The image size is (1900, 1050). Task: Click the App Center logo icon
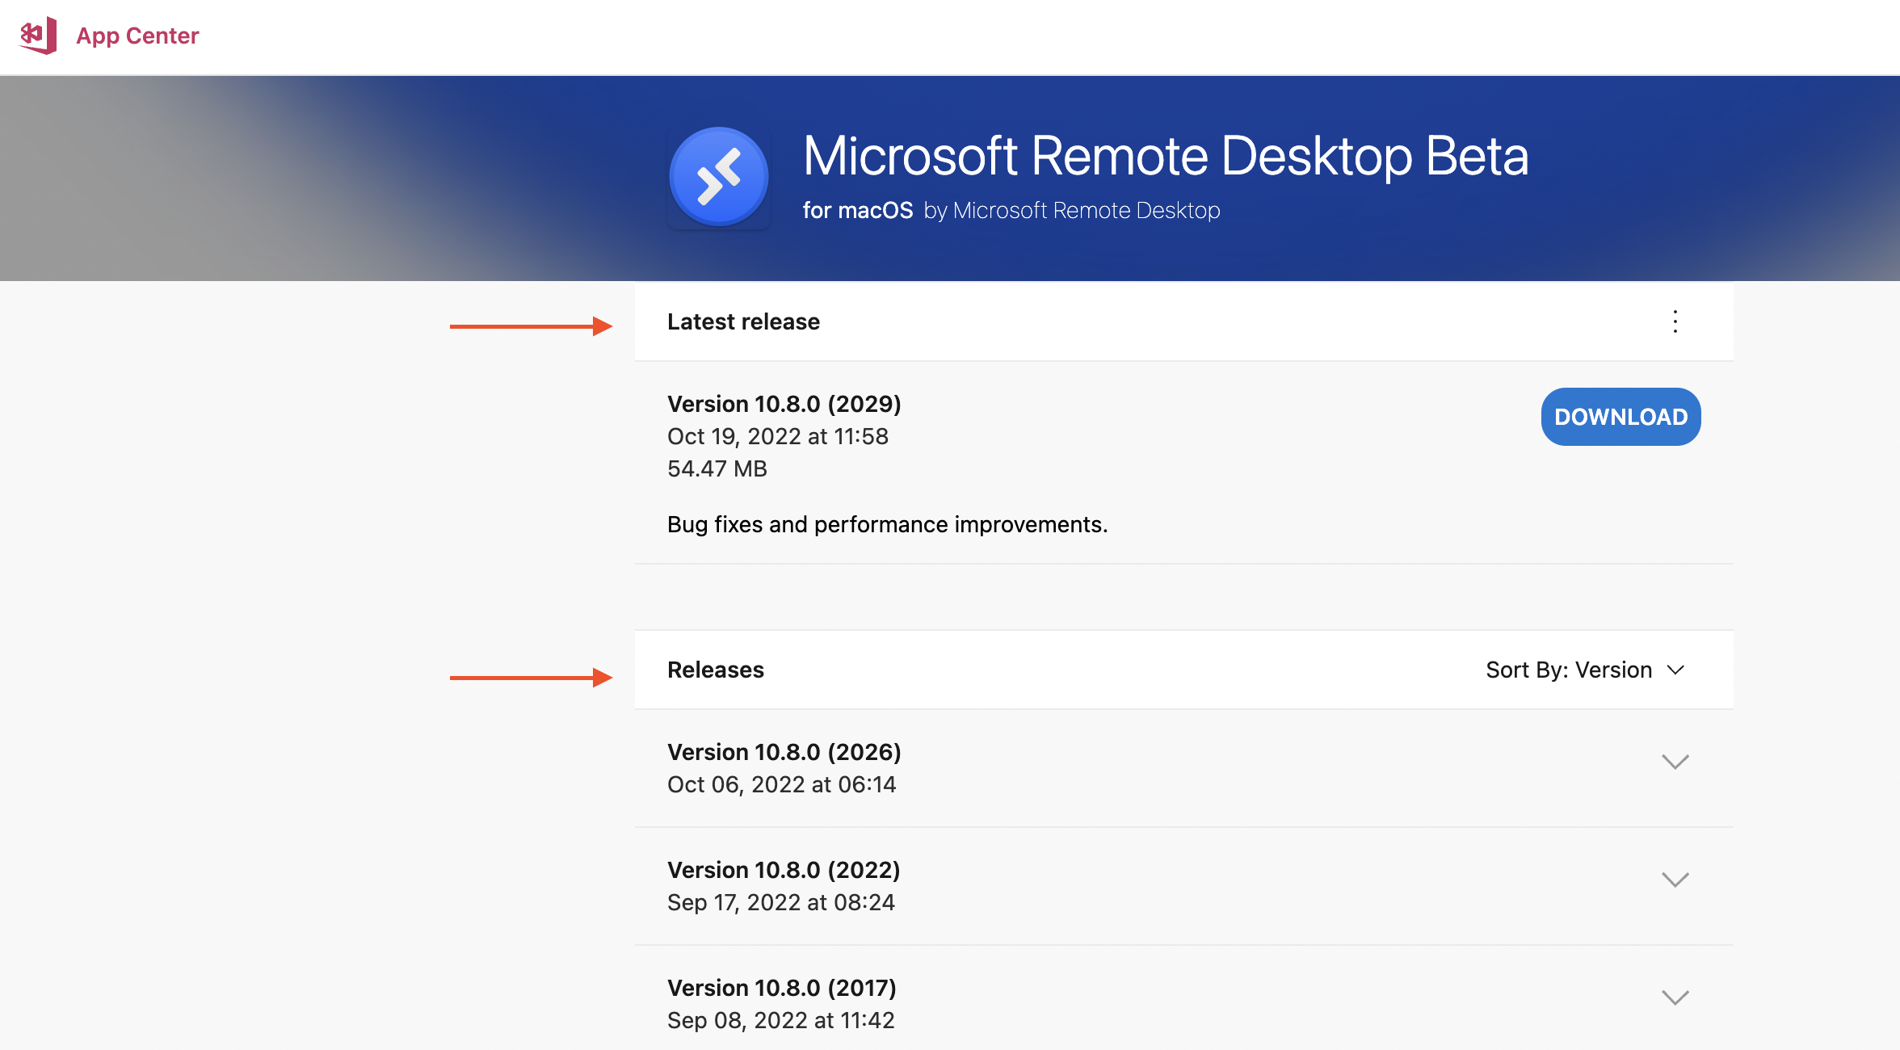pos(36,35)
